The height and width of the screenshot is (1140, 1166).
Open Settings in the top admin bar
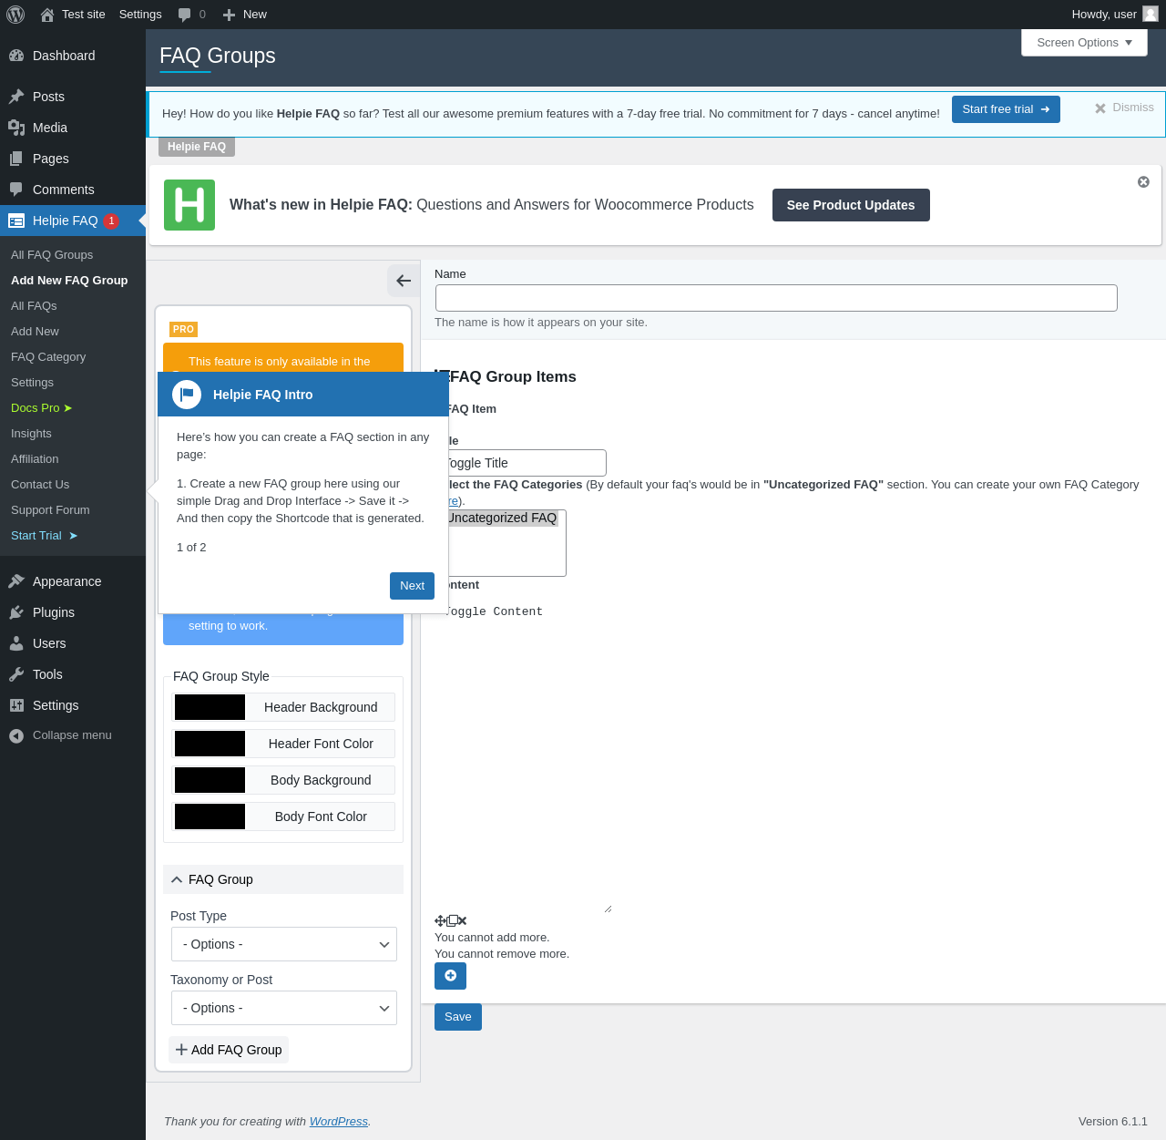pyautogui.click(x=140, y=15)
